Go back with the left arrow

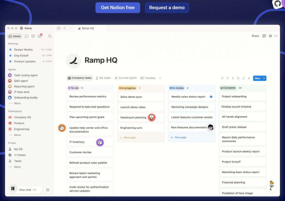(65, 28)
